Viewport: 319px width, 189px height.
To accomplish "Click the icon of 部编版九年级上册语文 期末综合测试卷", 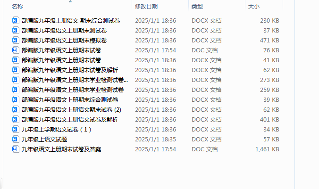I will point(15,21).
